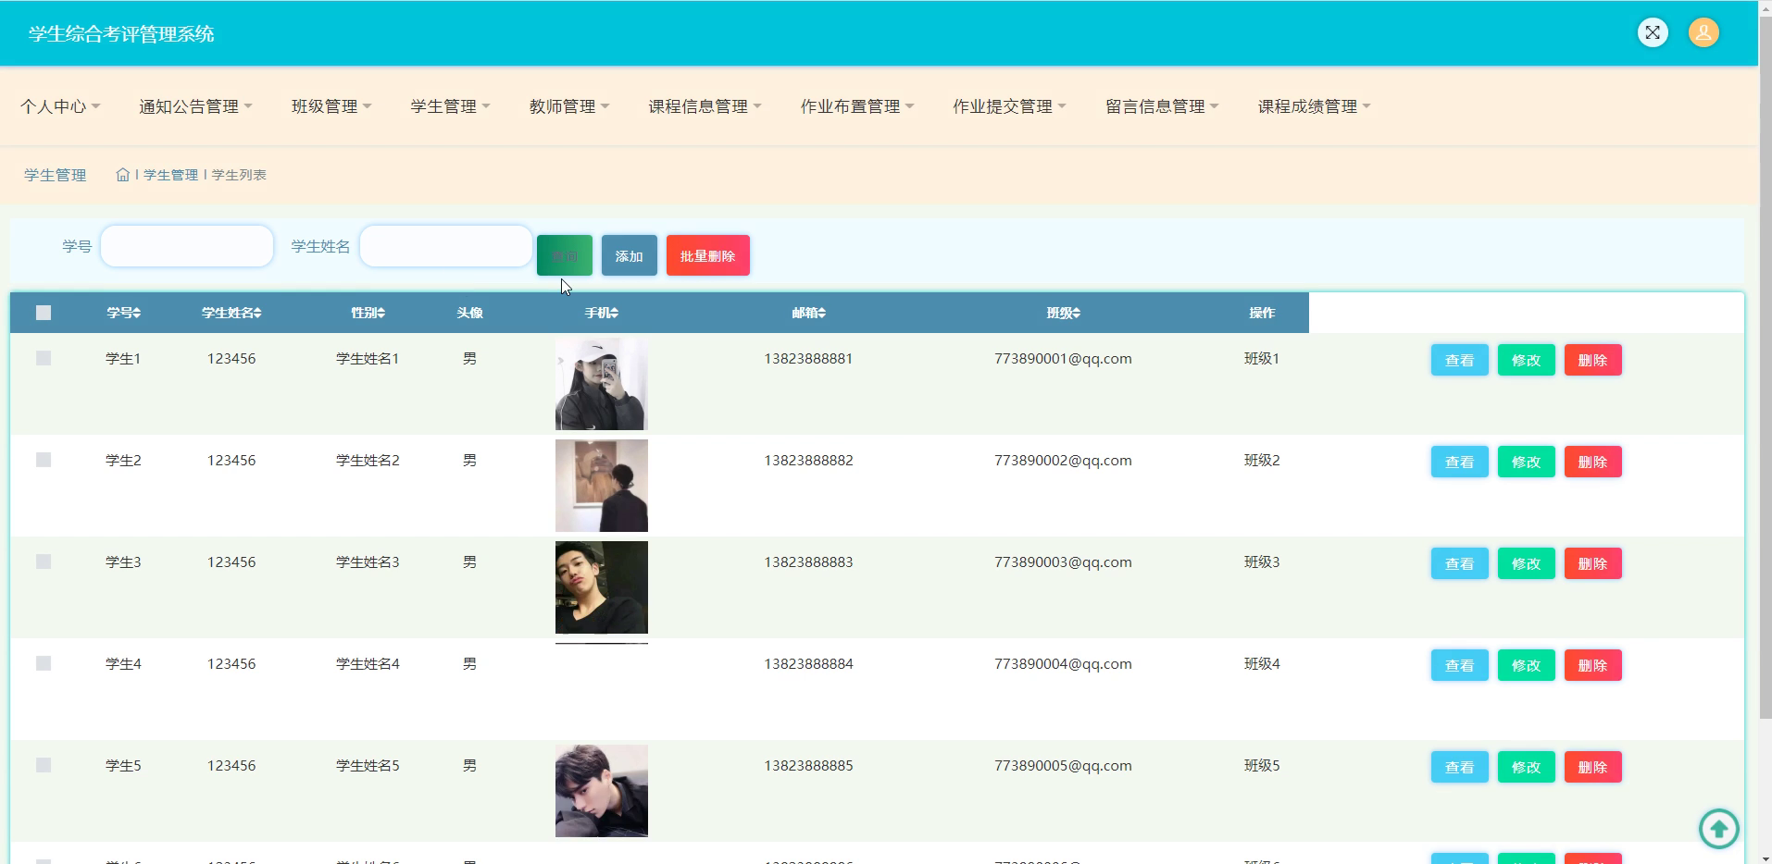Click 删除 for 学生4
The image size is (1772, 864).
pyautogui.click(x=1593, y=665)
